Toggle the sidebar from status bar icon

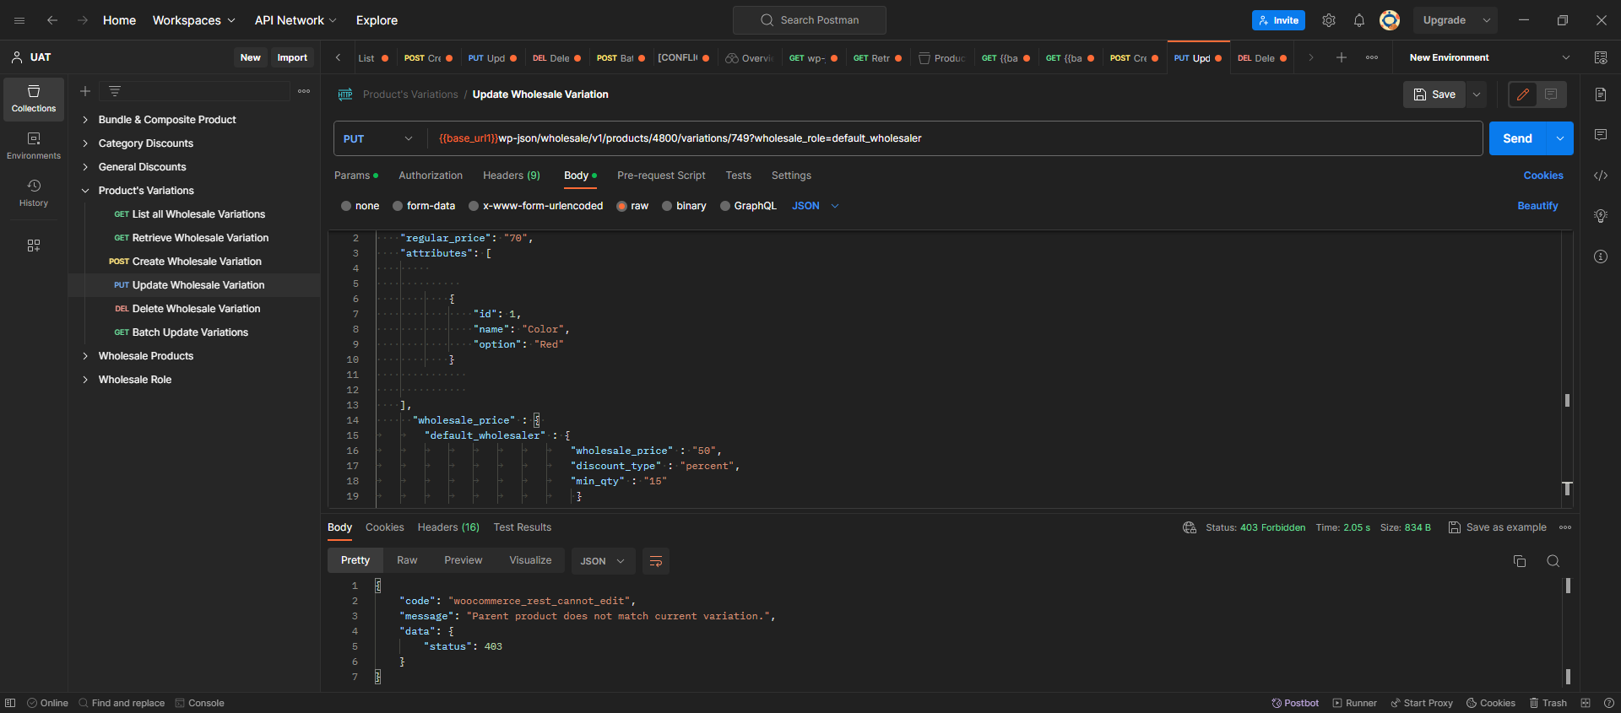[x=10, y=703]
